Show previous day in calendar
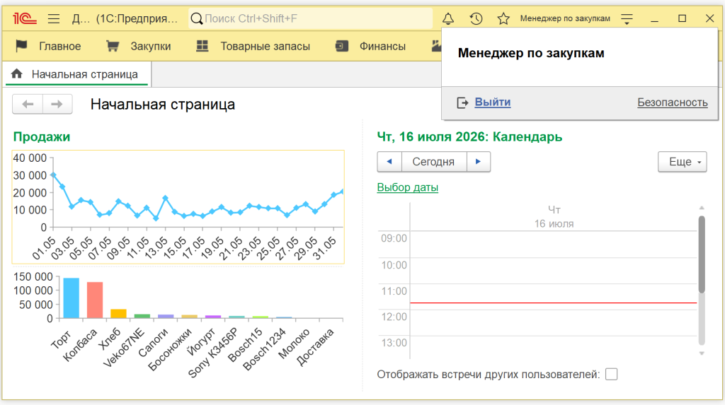 click(389, 162)
